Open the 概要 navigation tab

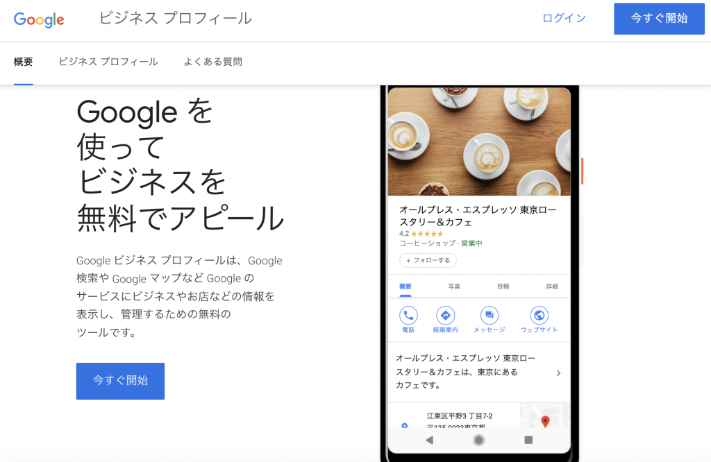[x=23, y=62]
